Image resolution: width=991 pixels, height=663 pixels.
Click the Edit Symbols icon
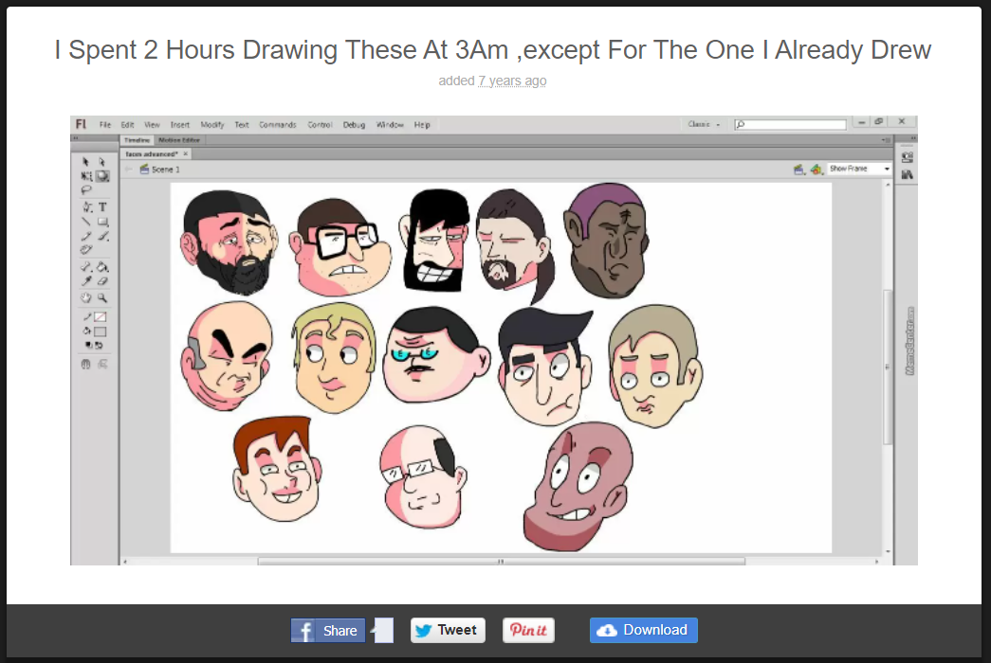click(816, 170)
